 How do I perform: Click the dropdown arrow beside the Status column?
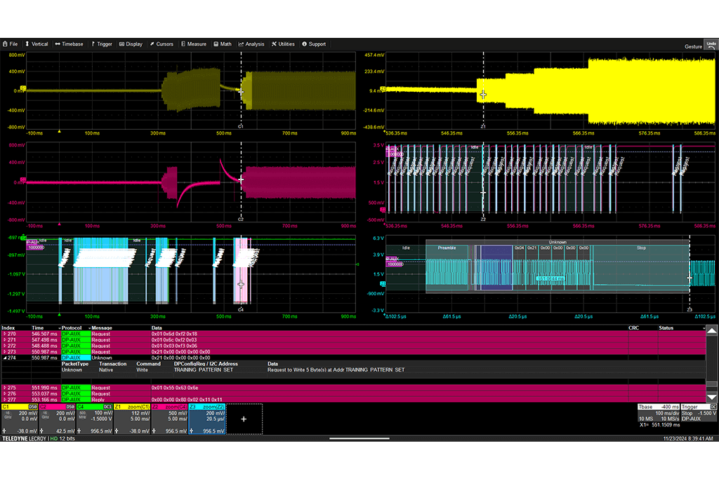706,328
